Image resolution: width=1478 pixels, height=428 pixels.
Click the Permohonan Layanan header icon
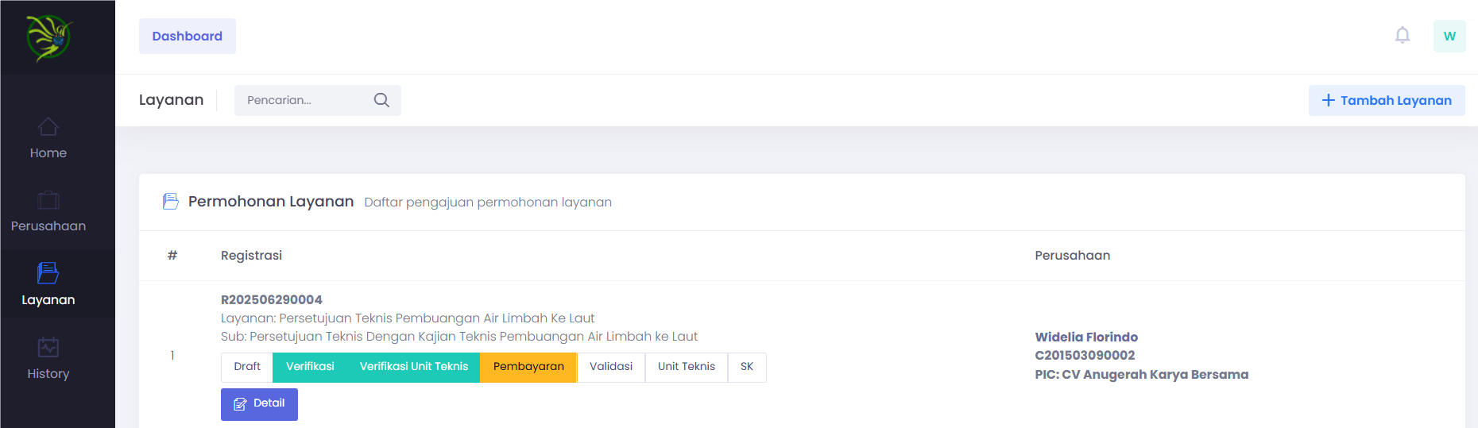pyautogui.click(x=171, y=202)
